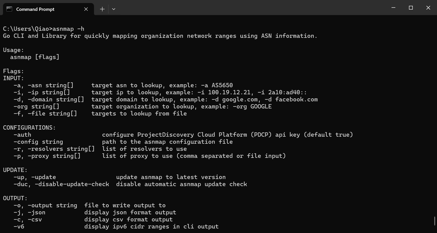
Task: Maximize the terminal window
Action: pyautogui.click(x=411, y=8)
